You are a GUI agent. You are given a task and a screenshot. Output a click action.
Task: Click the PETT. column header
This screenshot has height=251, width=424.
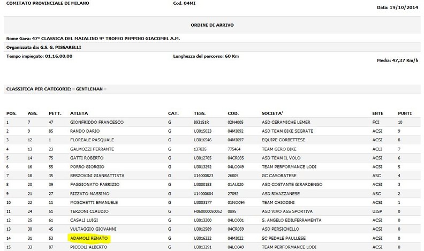[55, 113]
